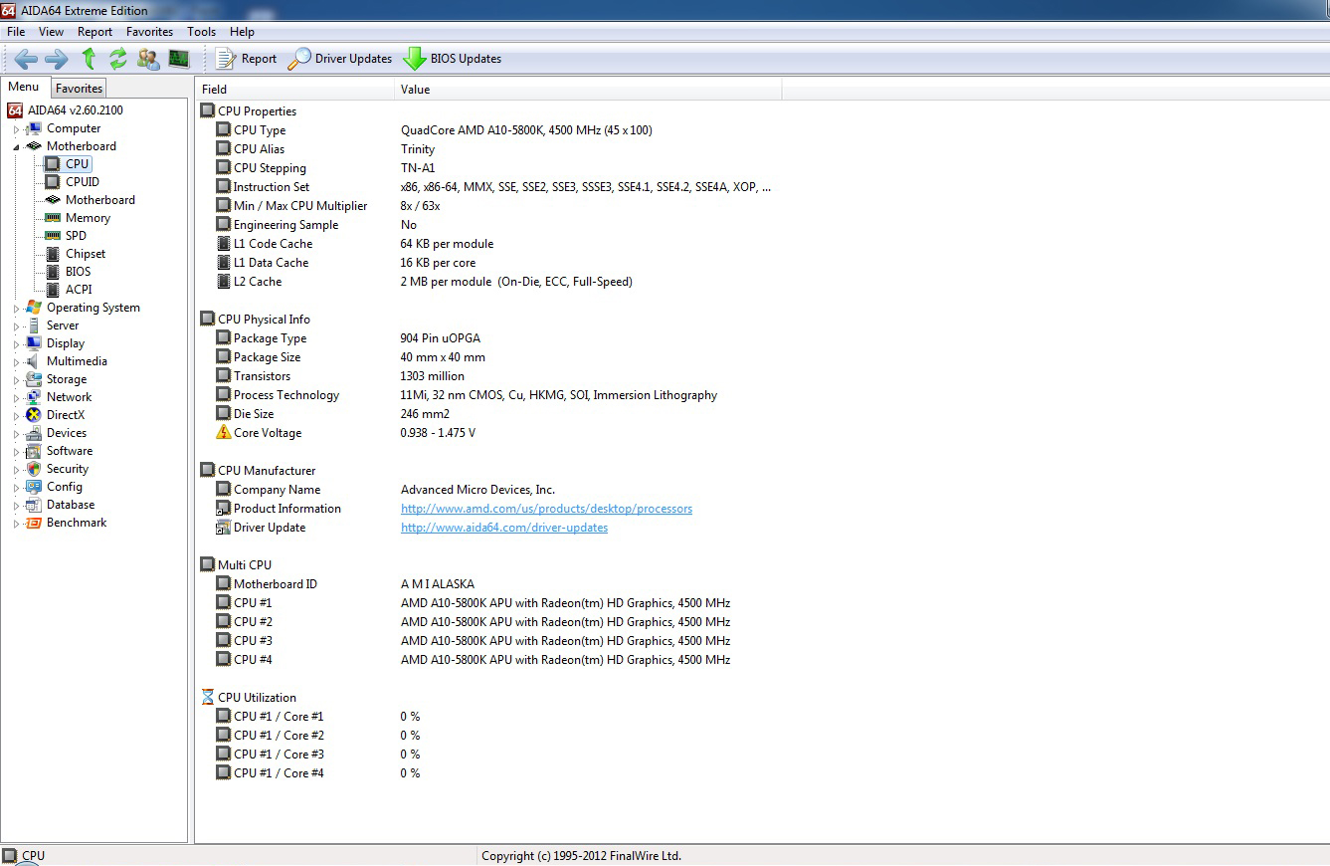Select the ACPI page in tree
The height and width of the screenshot is (866, 1330).
[69, 290]
